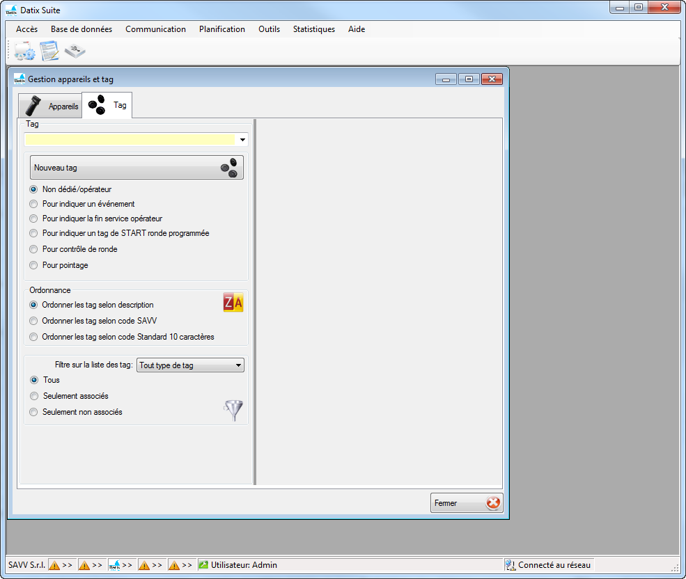Screen dimensions: 686x579
Task: Click the ZA sort order icon
Action: (233, 303)
